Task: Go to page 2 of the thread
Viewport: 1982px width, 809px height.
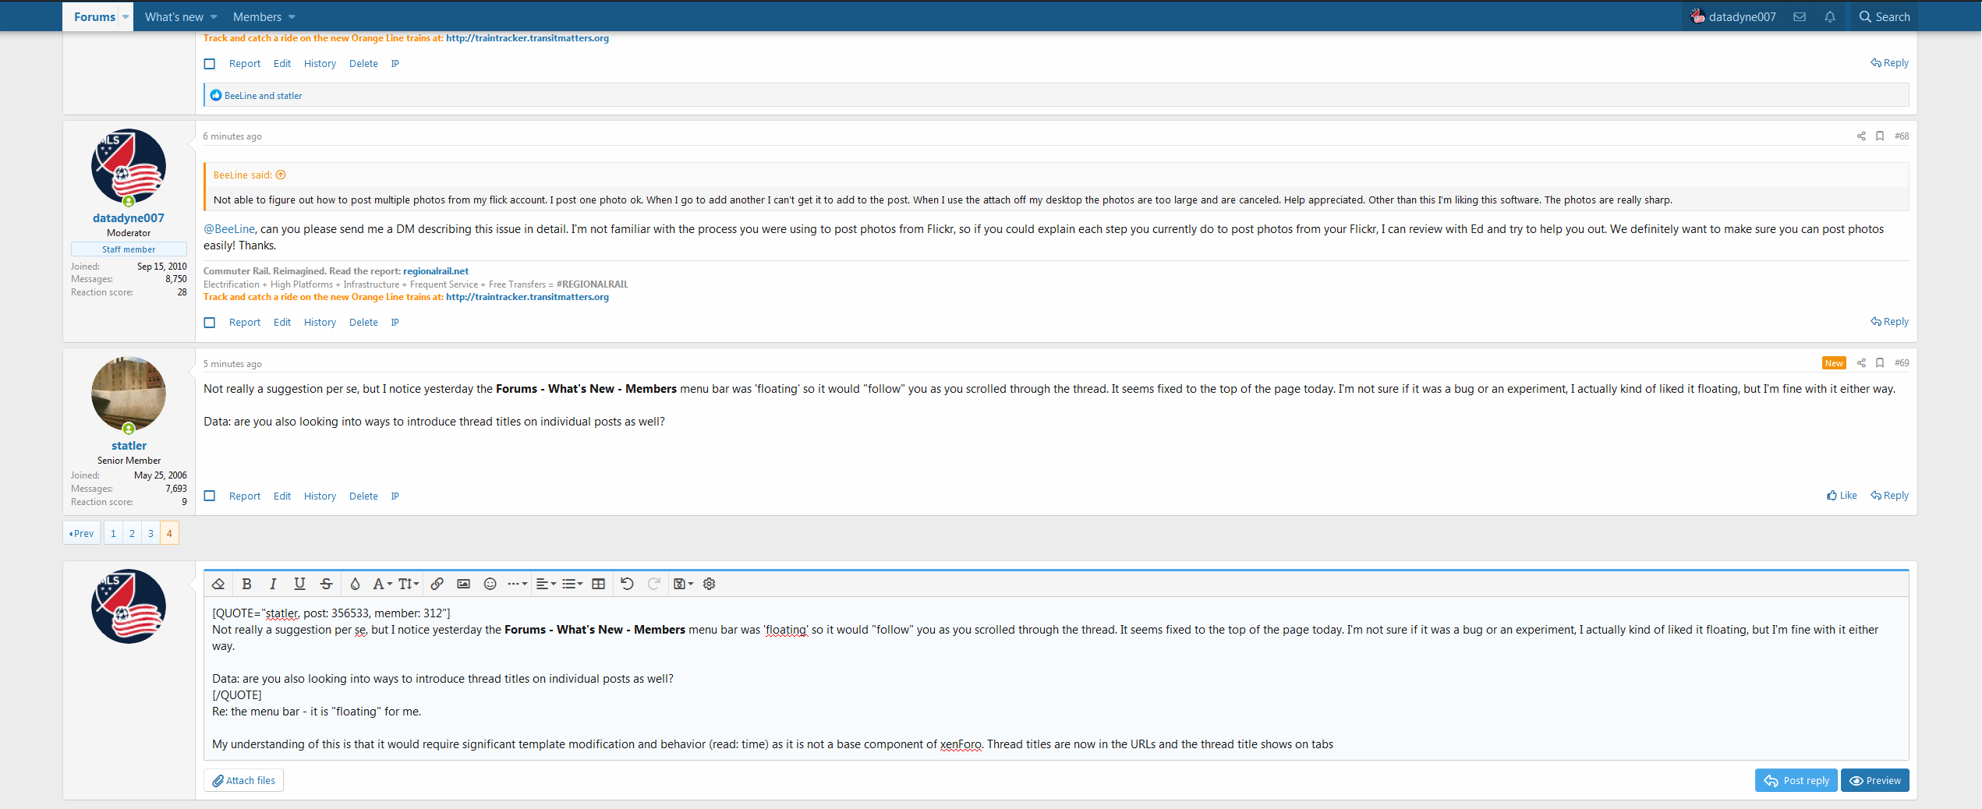Action: [132, 534]
